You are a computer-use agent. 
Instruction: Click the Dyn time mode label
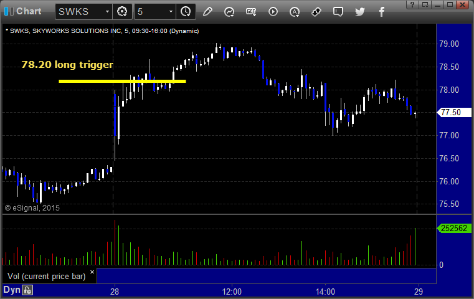[x=12, y=290]
